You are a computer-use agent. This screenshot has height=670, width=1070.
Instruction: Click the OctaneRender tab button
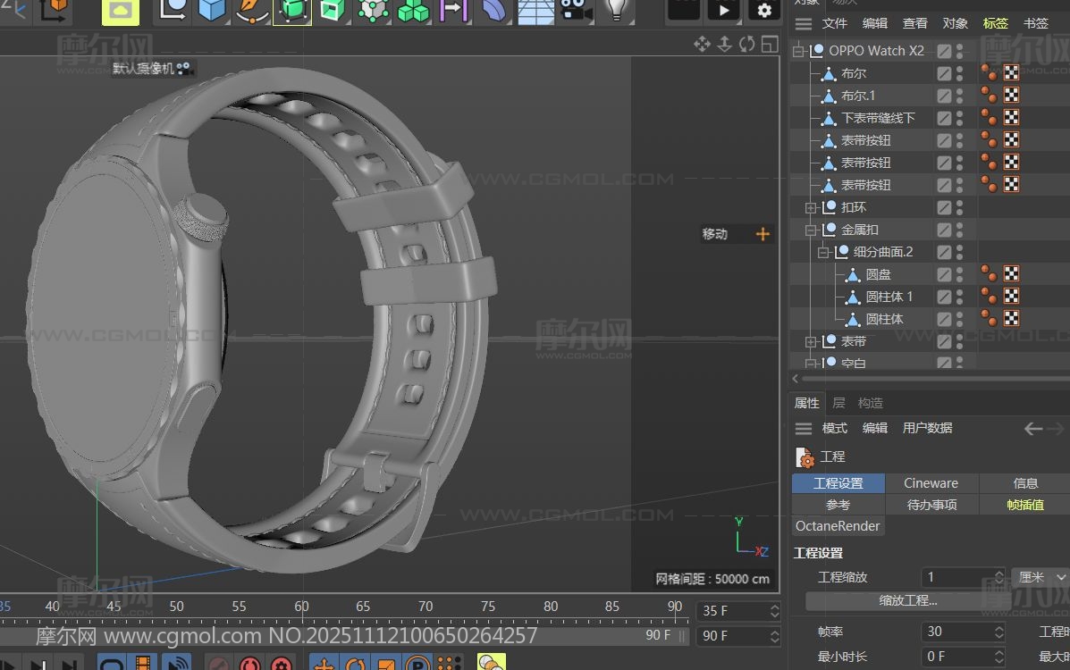pos(838,526)
